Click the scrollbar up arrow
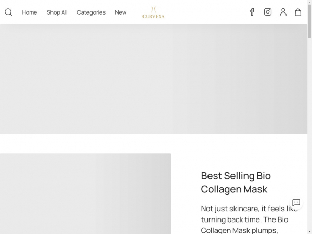Screen dimensions: 312x234 pyautogui.click(x=309, y=3)
